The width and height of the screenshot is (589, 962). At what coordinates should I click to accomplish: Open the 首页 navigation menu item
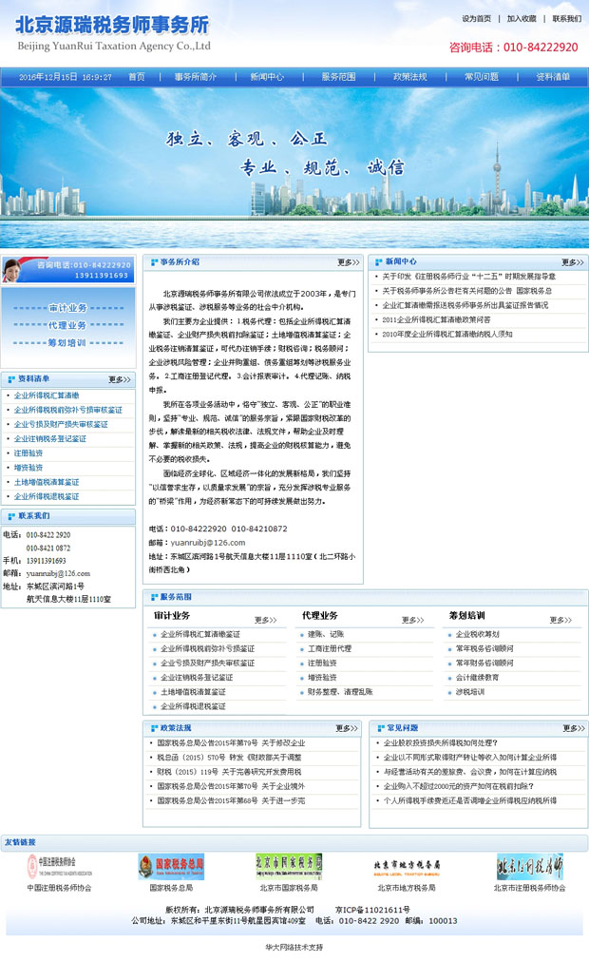coord(137,77)
